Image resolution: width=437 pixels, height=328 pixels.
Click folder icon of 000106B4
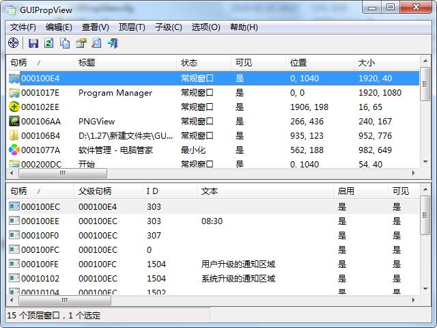click(x=14, y=136)
